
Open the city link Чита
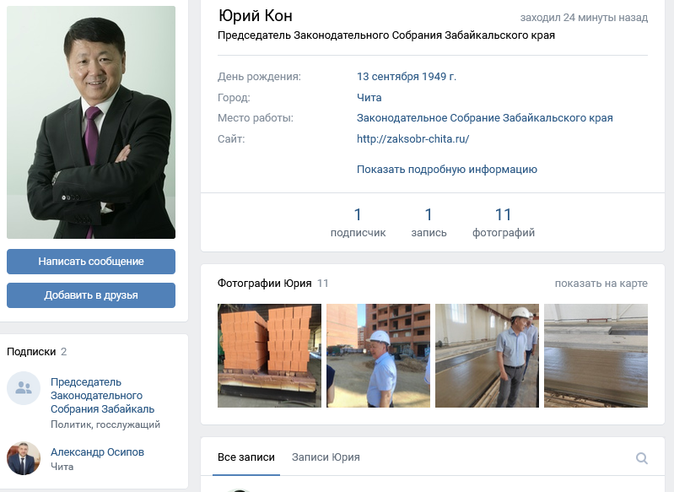(369, 98)
